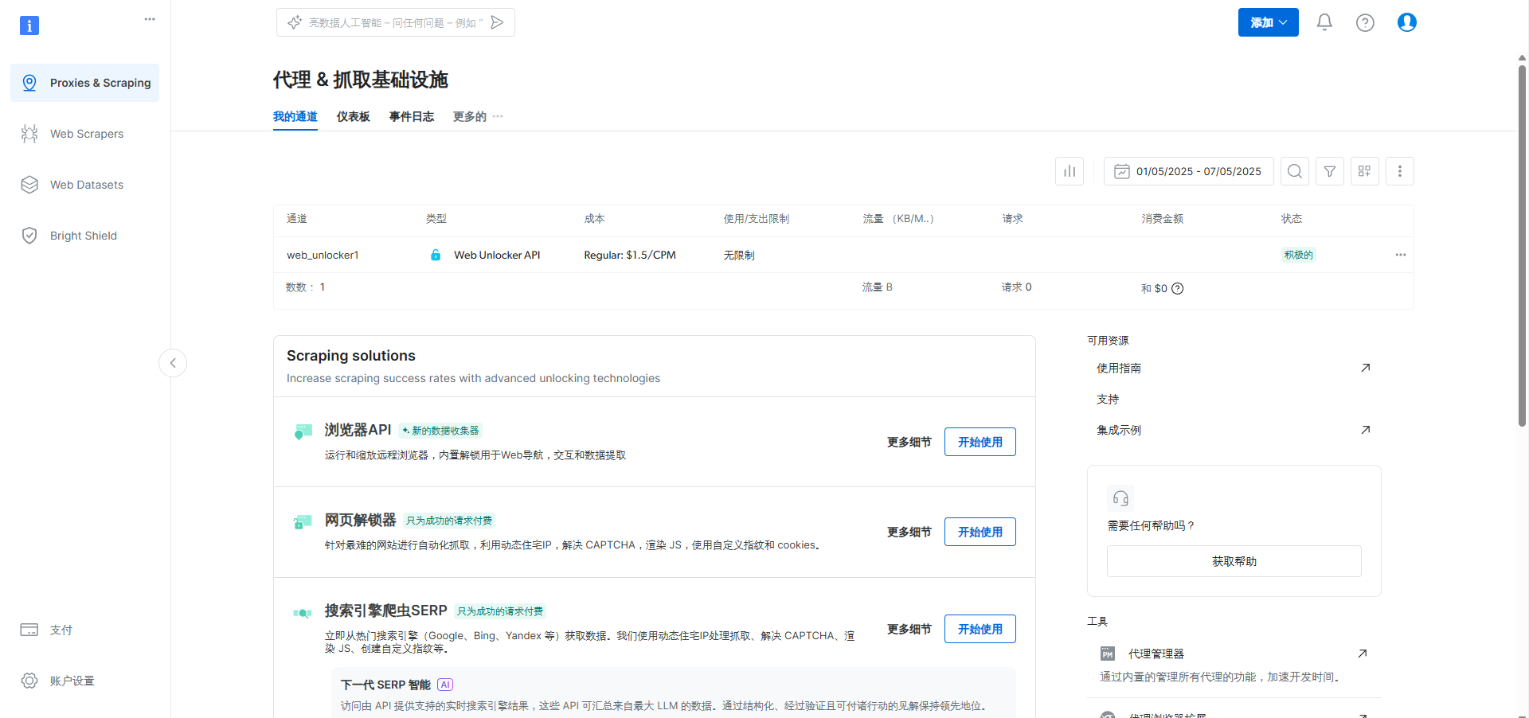Viewport: 1529px width, 718px height.
Task: Click the 网页解锁器 product icon
Action: (x=303, y=522)
